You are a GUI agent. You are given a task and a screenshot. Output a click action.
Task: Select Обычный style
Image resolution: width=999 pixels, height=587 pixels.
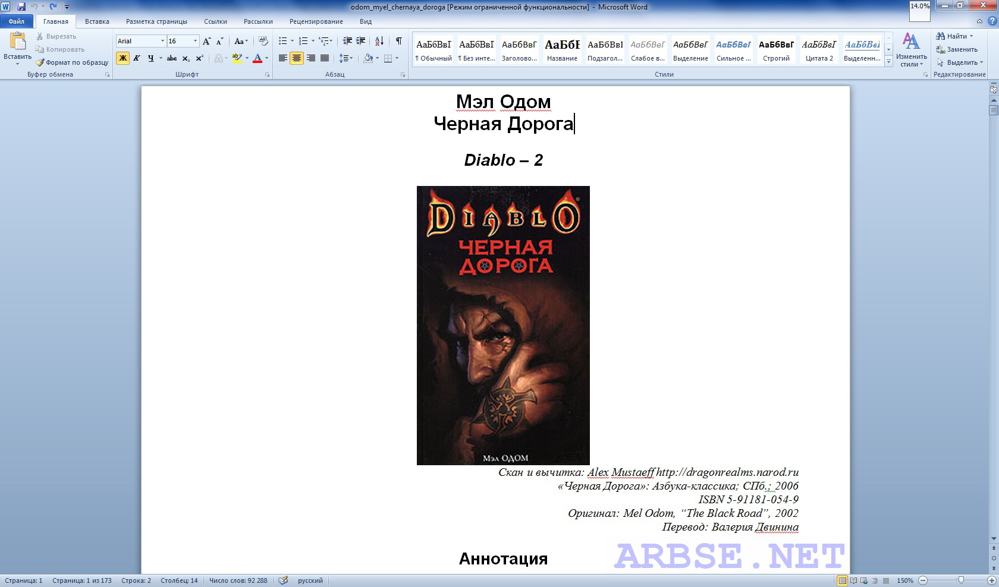[x=433, y=50]
